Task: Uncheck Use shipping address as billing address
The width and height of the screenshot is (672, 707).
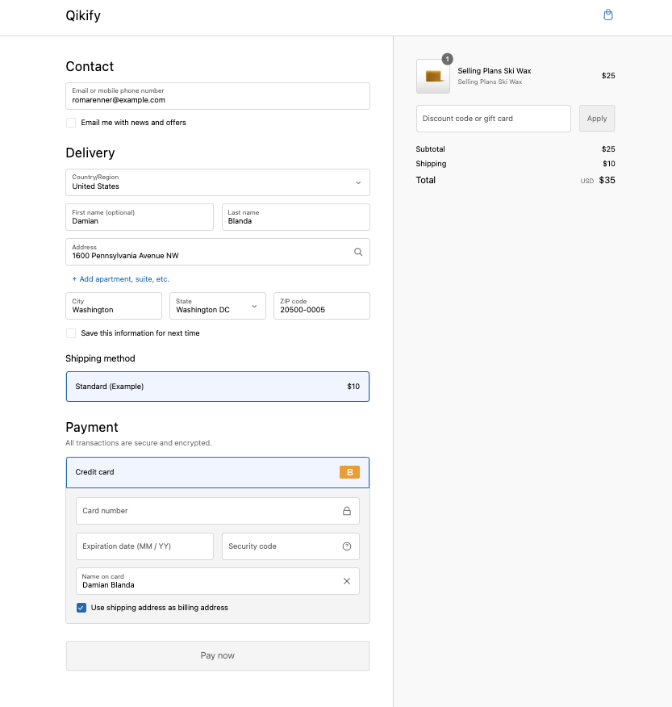Action: [x=81, y=608]
